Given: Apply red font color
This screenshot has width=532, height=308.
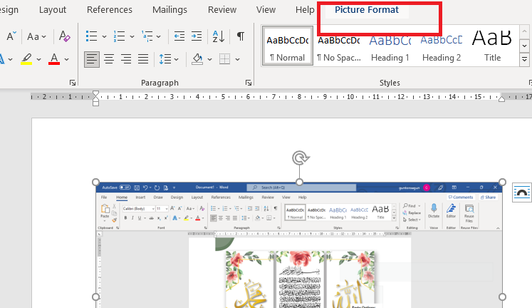Looking at the screenshot, I should point(54,59).
